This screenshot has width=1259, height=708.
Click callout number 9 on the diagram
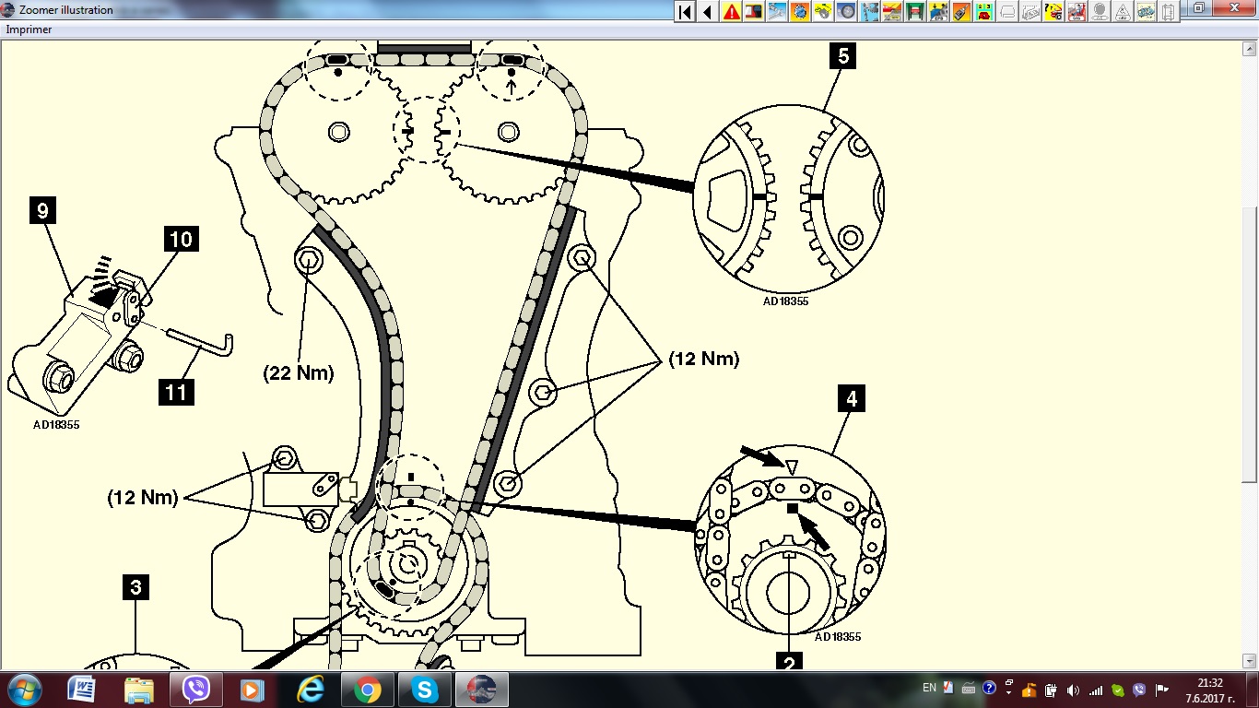[x=42, y=210]
